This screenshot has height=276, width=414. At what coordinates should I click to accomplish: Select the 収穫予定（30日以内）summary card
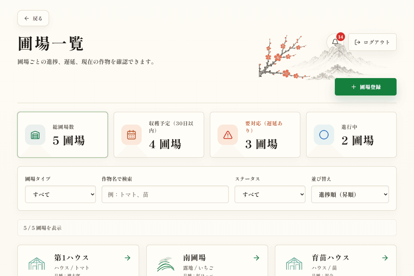pyautogui.click(x=159, y=135)
